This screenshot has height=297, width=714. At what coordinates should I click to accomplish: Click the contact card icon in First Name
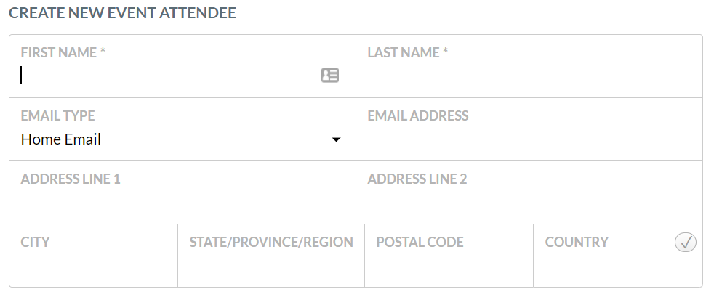(x=330, y=75)
